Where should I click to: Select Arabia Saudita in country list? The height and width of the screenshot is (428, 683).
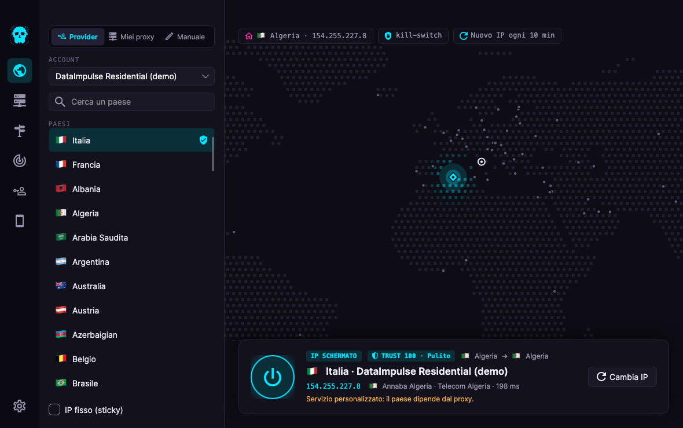pyautogui.click(x=131, y=238)
